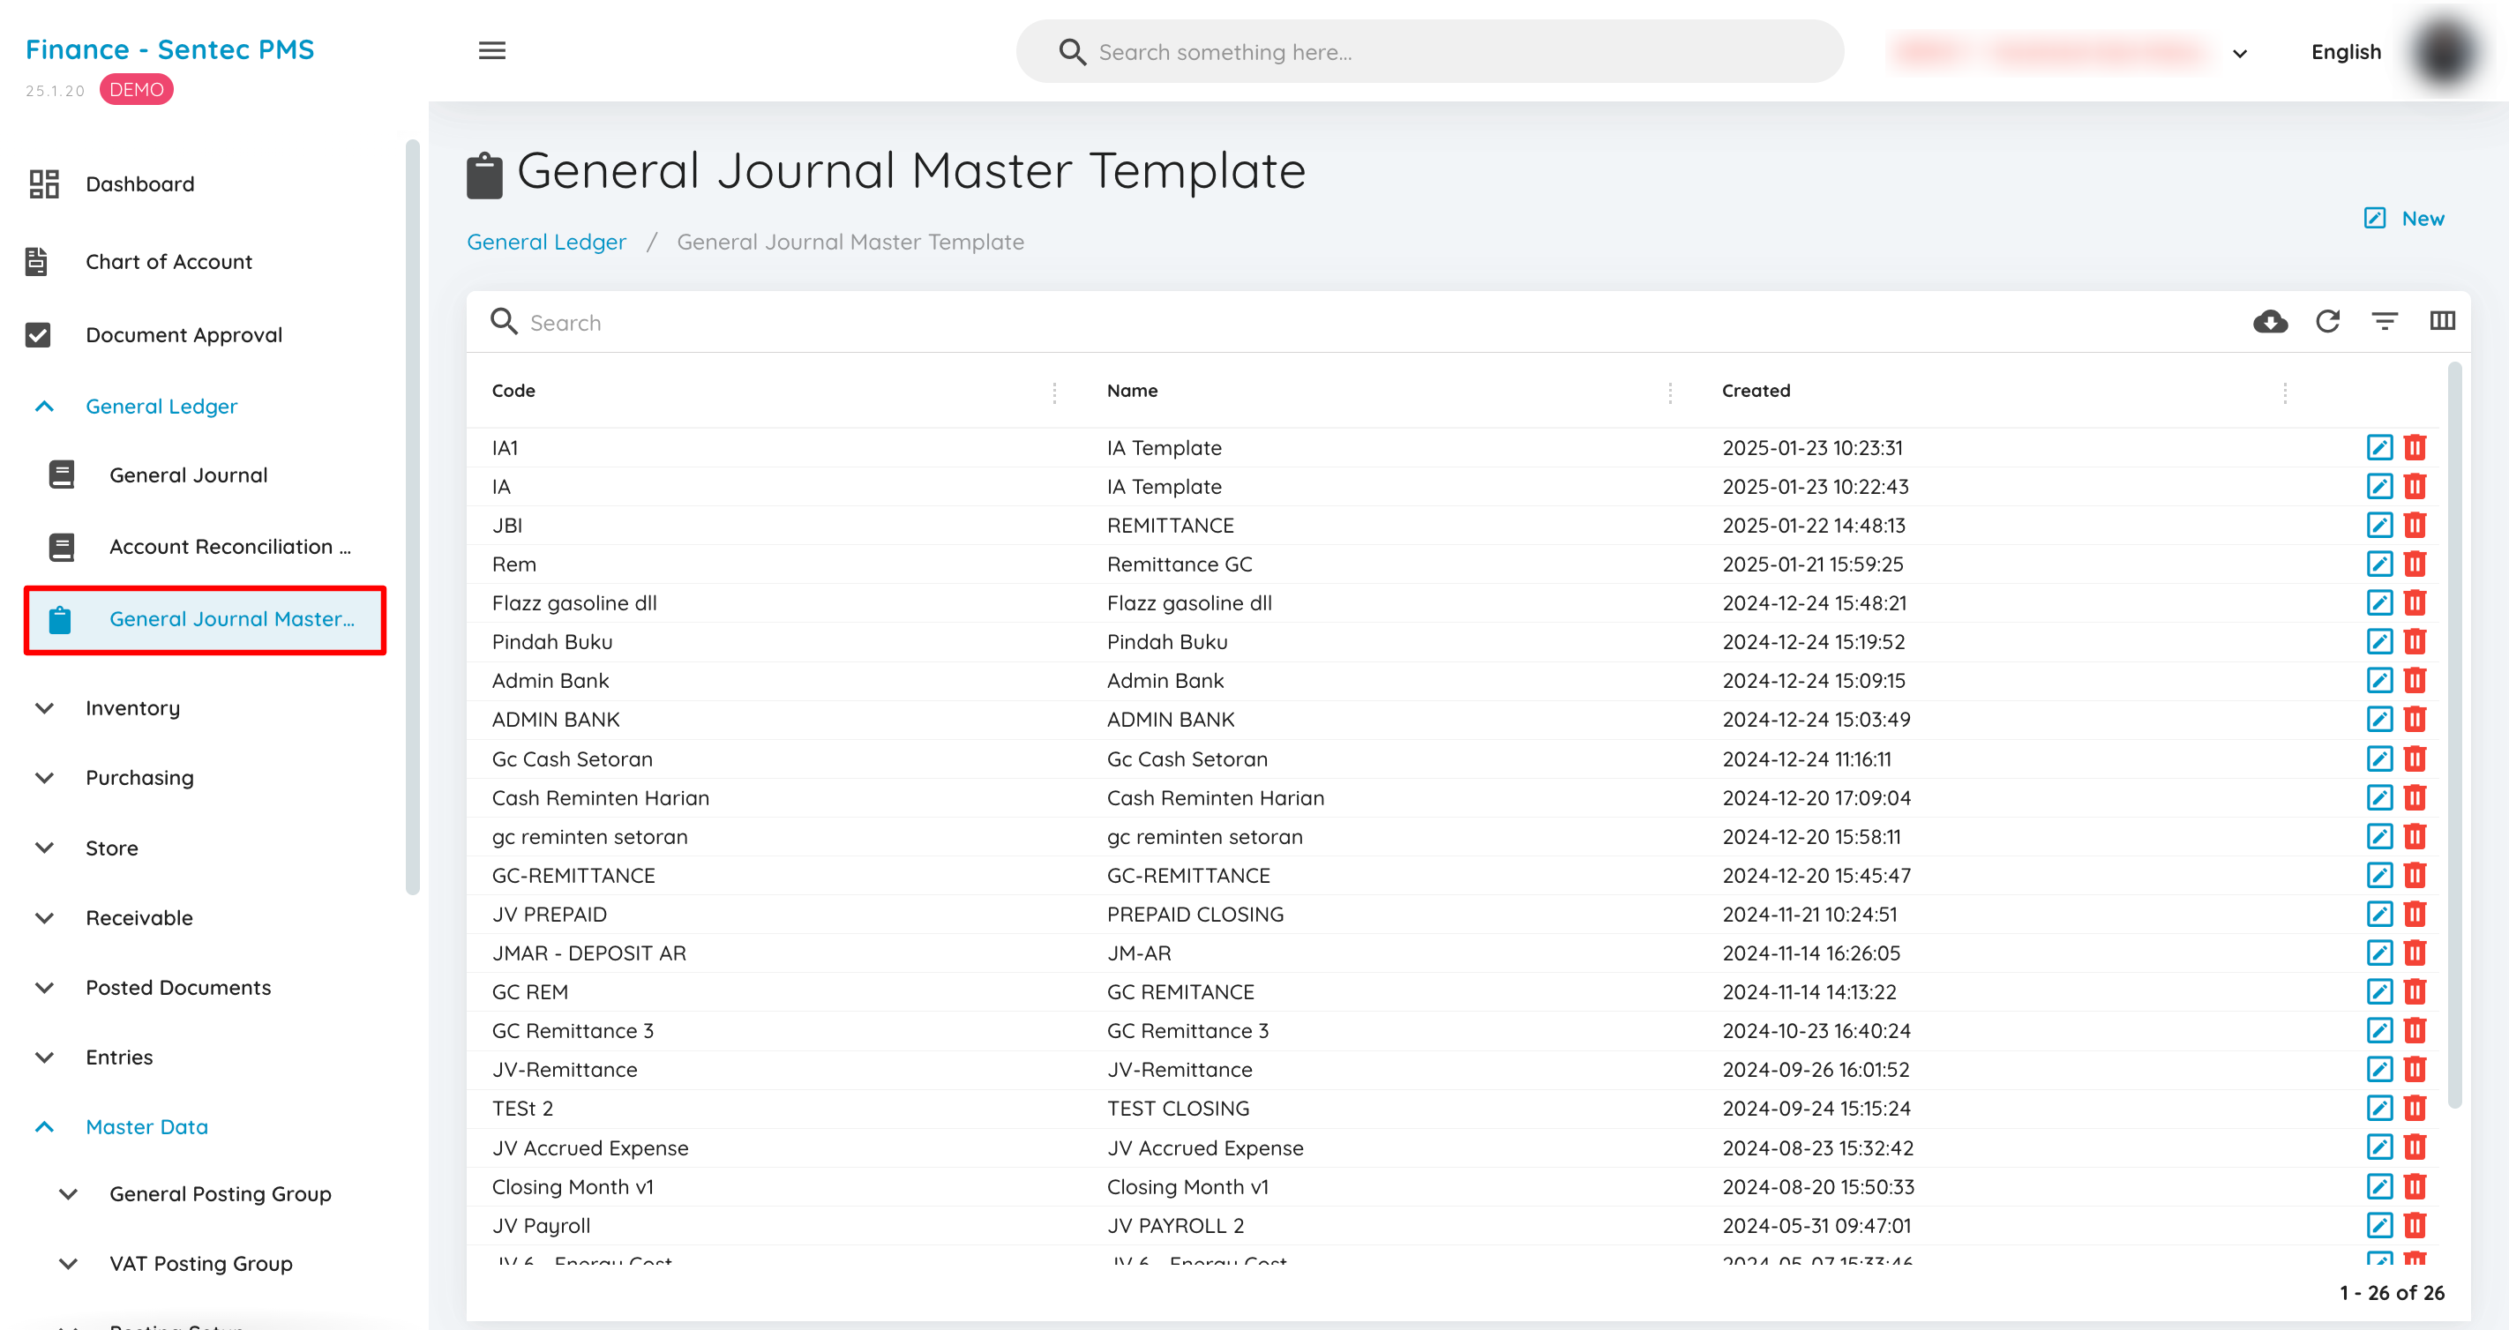Screen dimensions: 2509x1330
Task: Edit the Pindah Buku row
Action: point(2379,642)
